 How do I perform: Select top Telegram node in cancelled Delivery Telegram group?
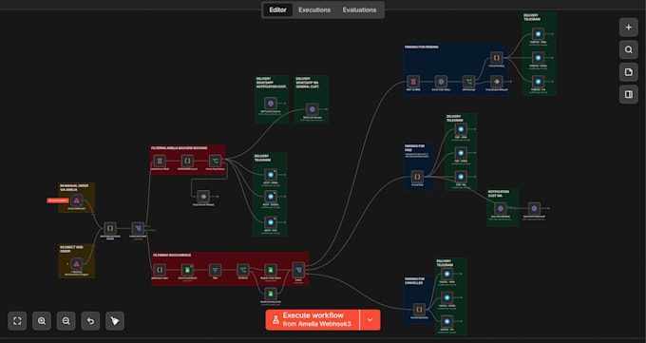[447, 275]
